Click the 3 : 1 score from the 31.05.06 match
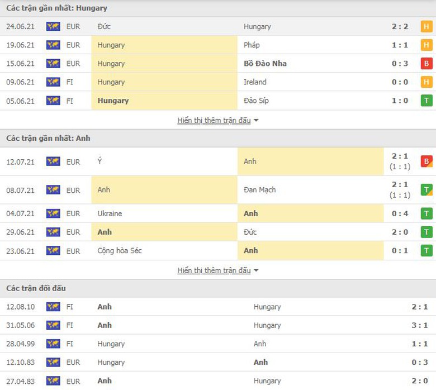The width and height of the screenshot is (436, 390). [420, 325]
